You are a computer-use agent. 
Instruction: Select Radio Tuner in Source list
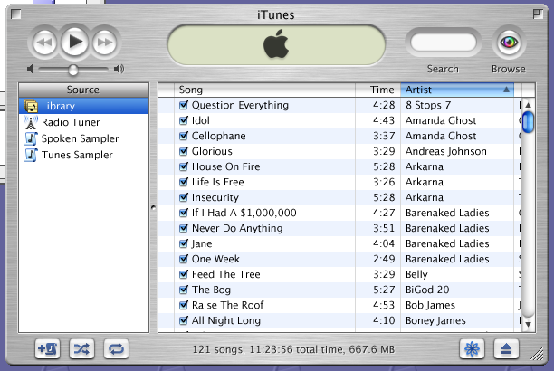70,122
